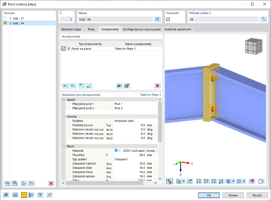Select all items in the Seznam list

pyautogui.click(x=24, y=184)
